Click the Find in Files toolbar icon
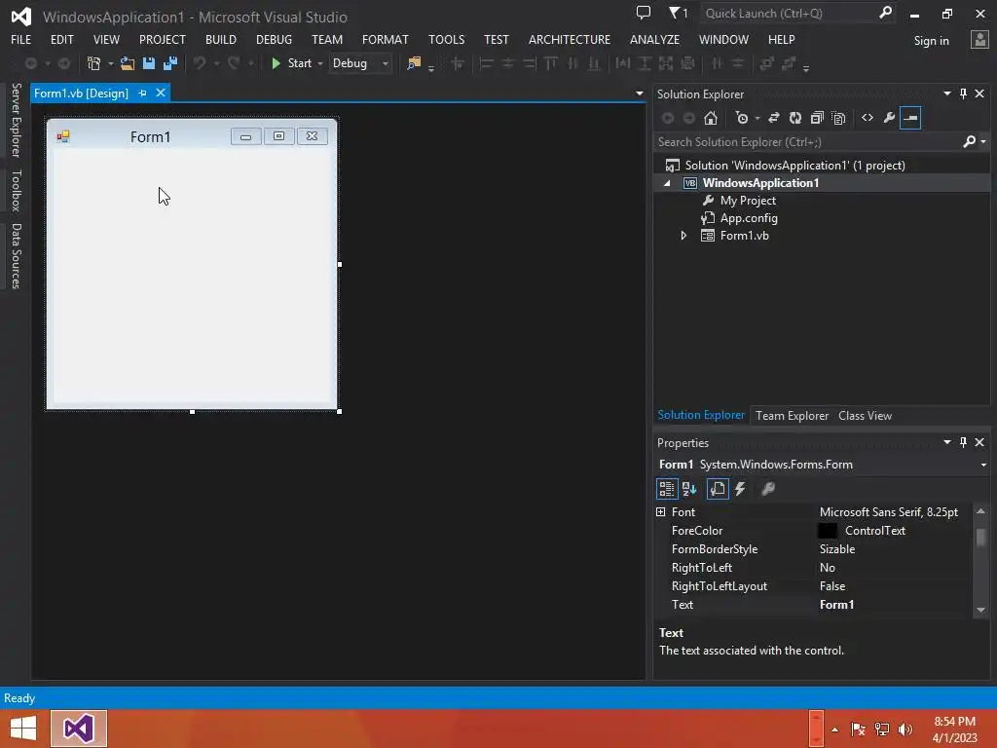The height and width of the screenshot is (748, 997). pyautogui.click(x=414, y=63)
